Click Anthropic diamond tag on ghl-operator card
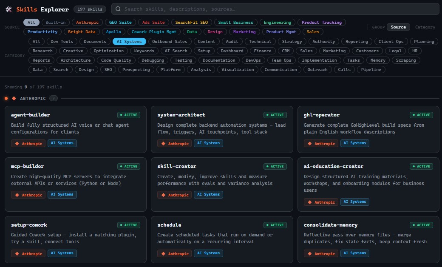This screenshot has width=442, height=267. [321, 143]
